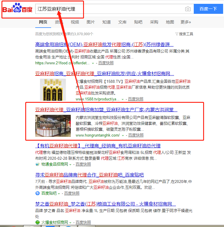Image resolution: width=224 pixels, height=227 pixels.
Task: Click the 搜索工具 filter icon
Action: tap(177, 34)
